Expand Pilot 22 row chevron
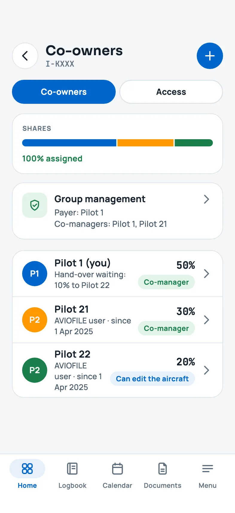The width and height of the screenshot is (235, 513). [206, 370]
